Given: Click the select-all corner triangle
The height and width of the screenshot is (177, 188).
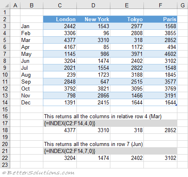Looking at the screenshot, I should pos(7,6).
